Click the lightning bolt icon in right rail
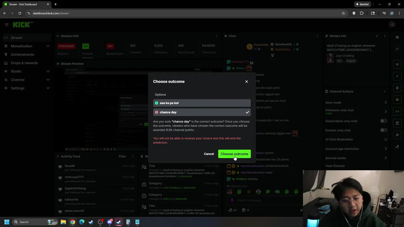This screenshot has width=404, height=227. tap(397, 76)
